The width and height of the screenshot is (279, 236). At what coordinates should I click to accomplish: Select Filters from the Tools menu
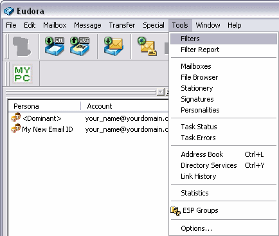pyautogui.click(x=224, y=39)
